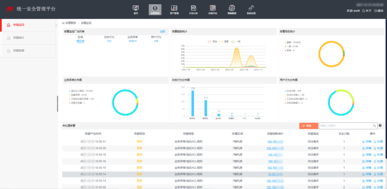Toggle legend item 违反ACL规则 : 103281
Viewport: 387px width, 189px height.
81,91
